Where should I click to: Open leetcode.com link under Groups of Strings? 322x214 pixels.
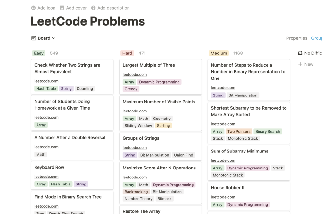click(135, 148)
